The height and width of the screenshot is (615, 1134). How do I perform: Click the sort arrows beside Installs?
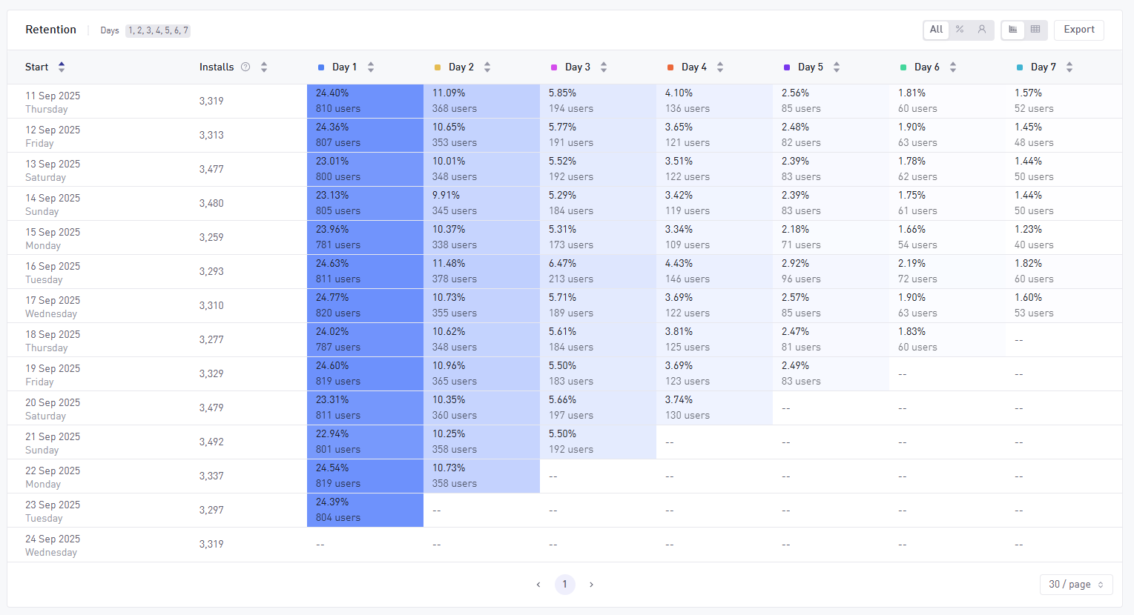(x=263, y=67)
